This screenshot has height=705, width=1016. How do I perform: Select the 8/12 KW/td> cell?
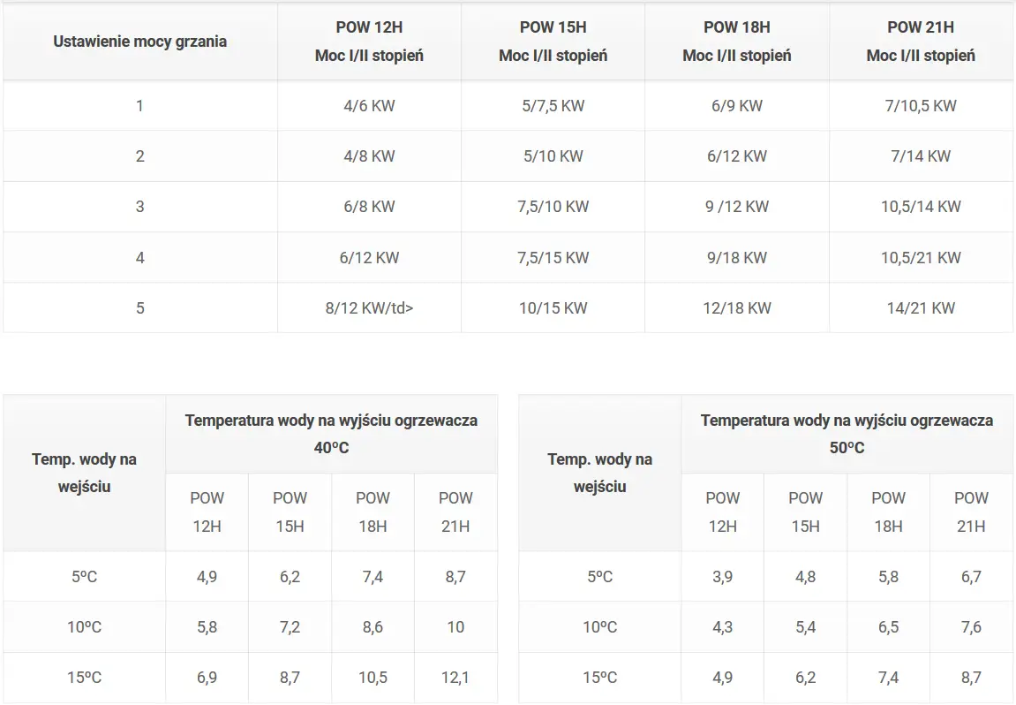(369, 308)
